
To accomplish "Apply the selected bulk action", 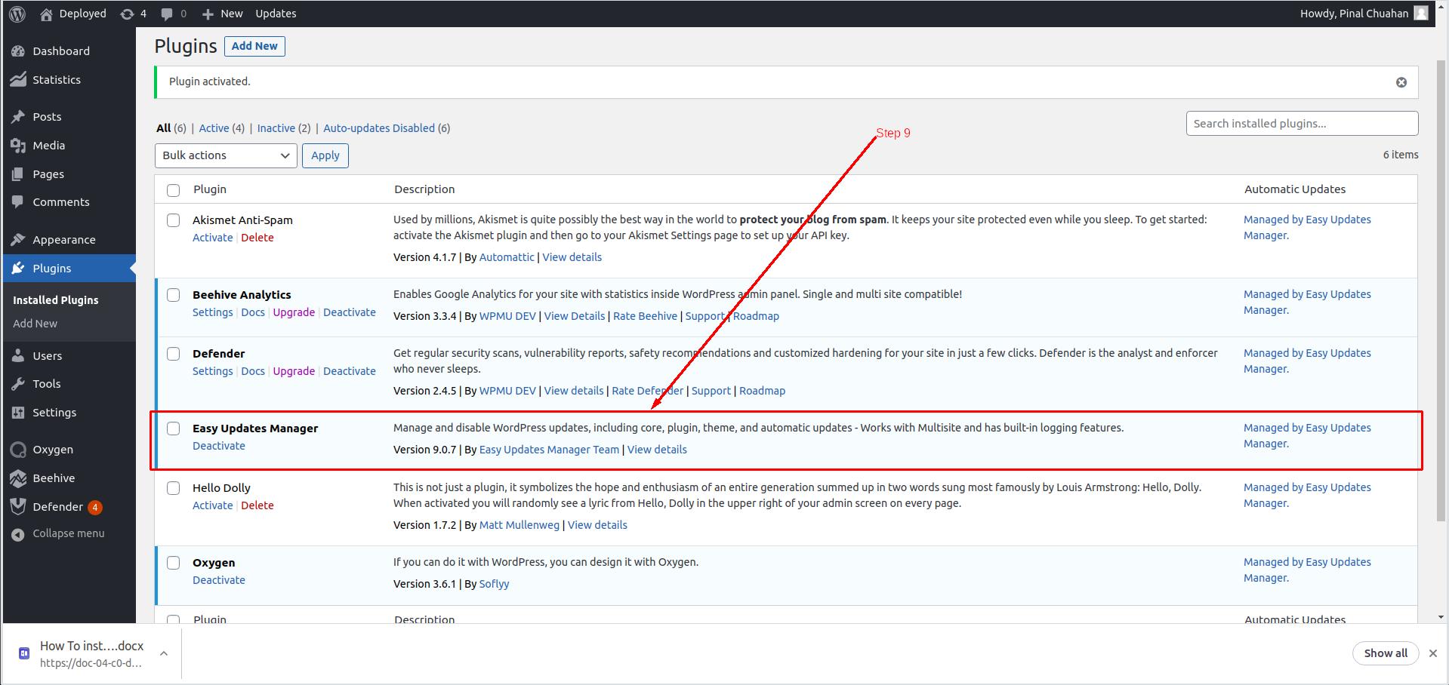I will (x=325, y=155).
